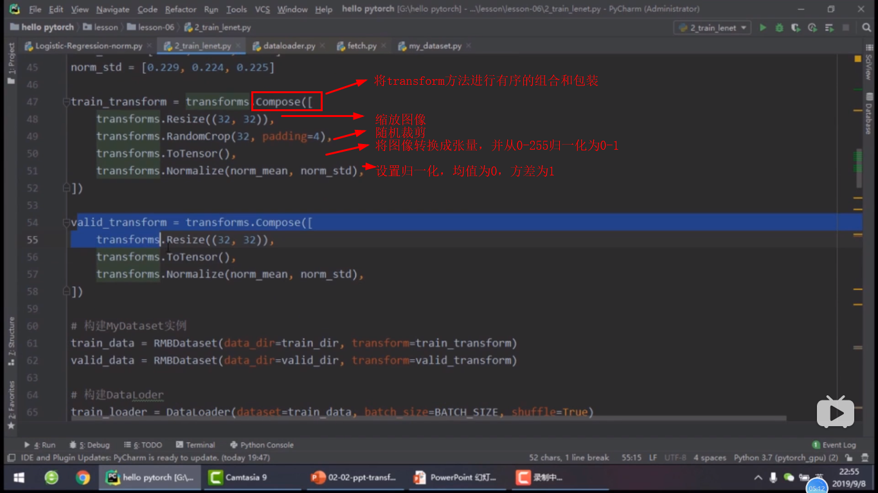878x493 pixels.
Task: Open Chrome from the taskbar
Action: click(x=82, y=478)
